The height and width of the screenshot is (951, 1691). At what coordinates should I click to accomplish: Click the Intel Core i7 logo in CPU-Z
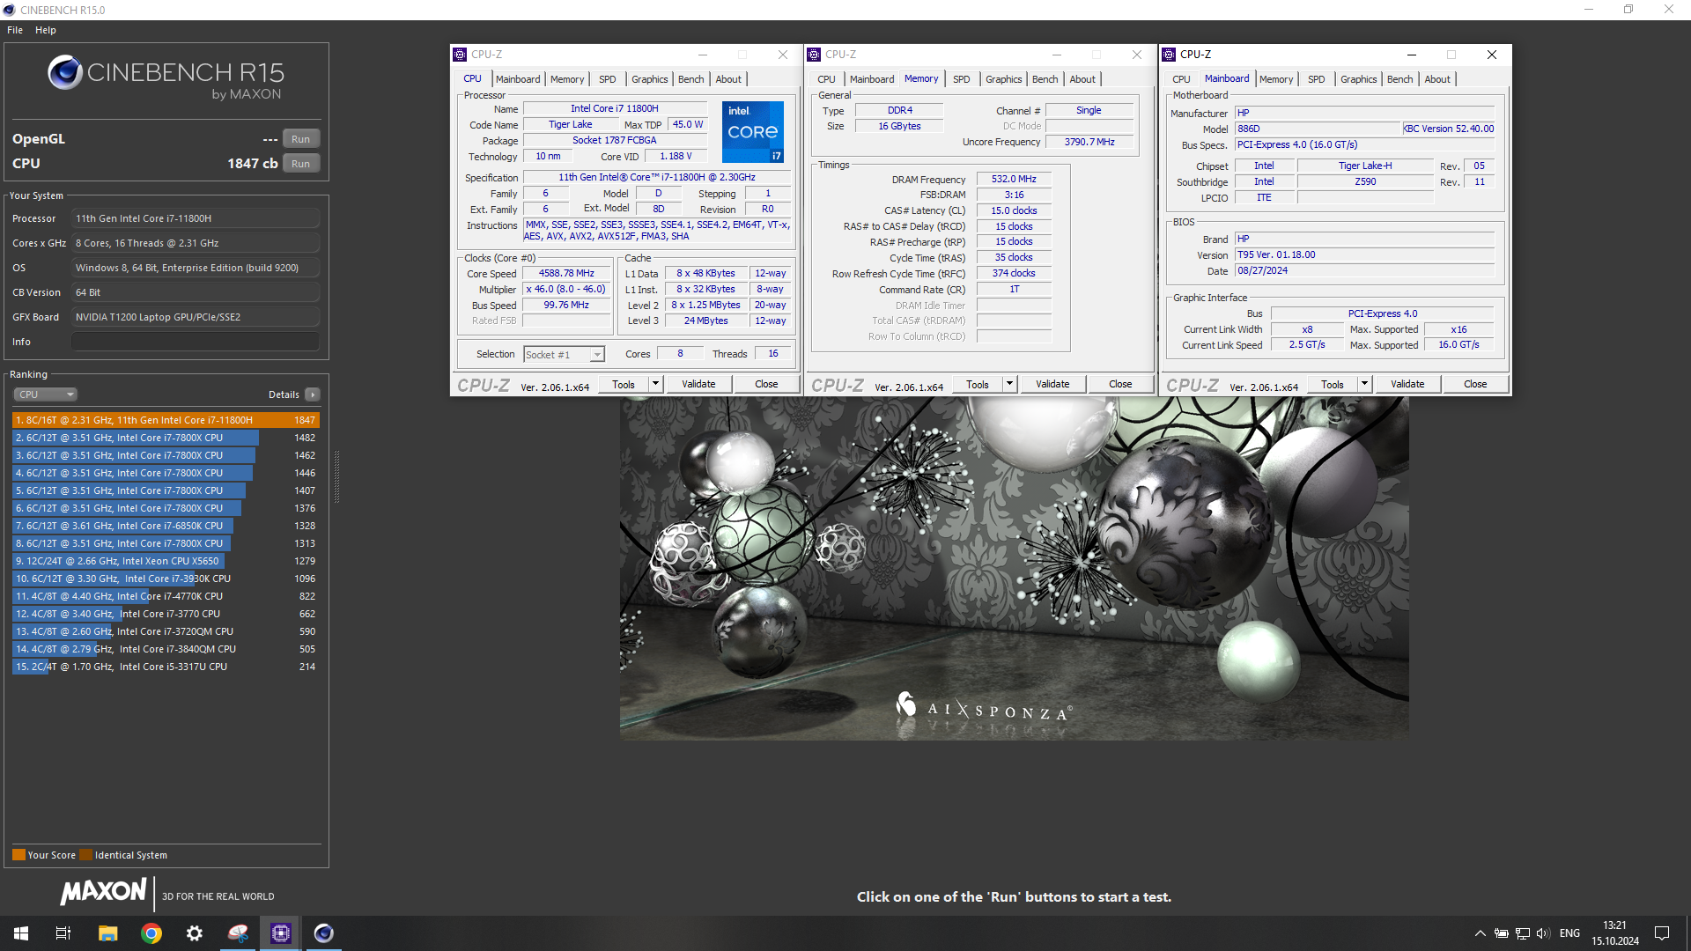point(753,132)
